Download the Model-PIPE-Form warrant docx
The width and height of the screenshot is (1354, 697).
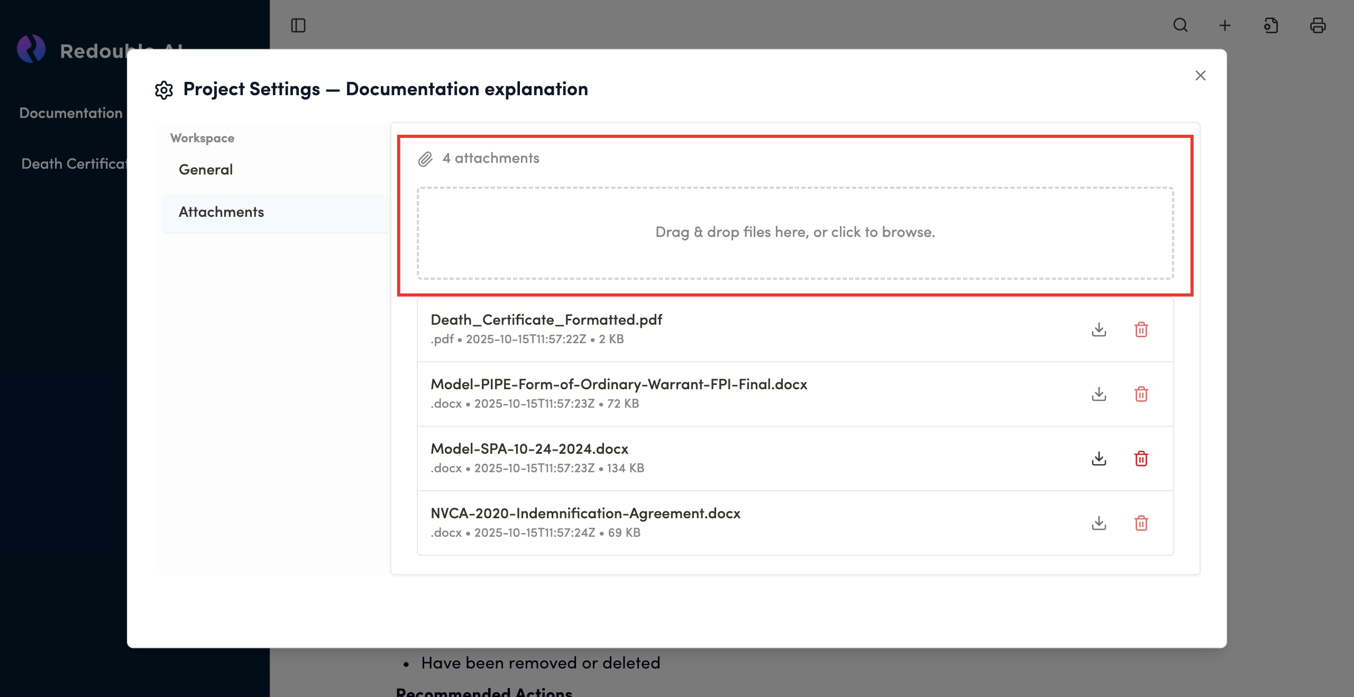click(x=1099, y=394)
